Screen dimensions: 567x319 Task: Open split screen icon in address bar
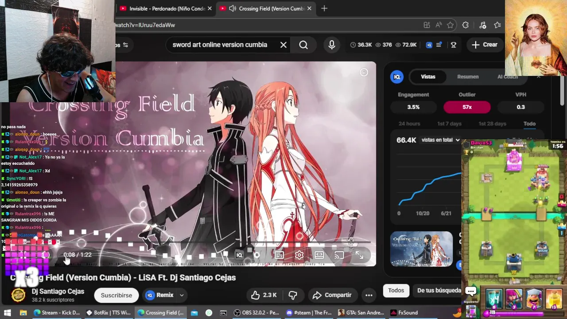[427, 25]
